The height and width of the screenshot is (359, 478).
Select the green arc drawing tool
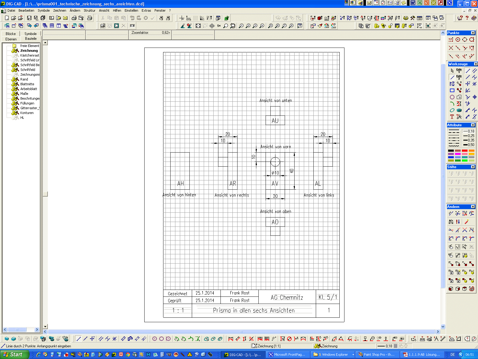click(452, 104)
